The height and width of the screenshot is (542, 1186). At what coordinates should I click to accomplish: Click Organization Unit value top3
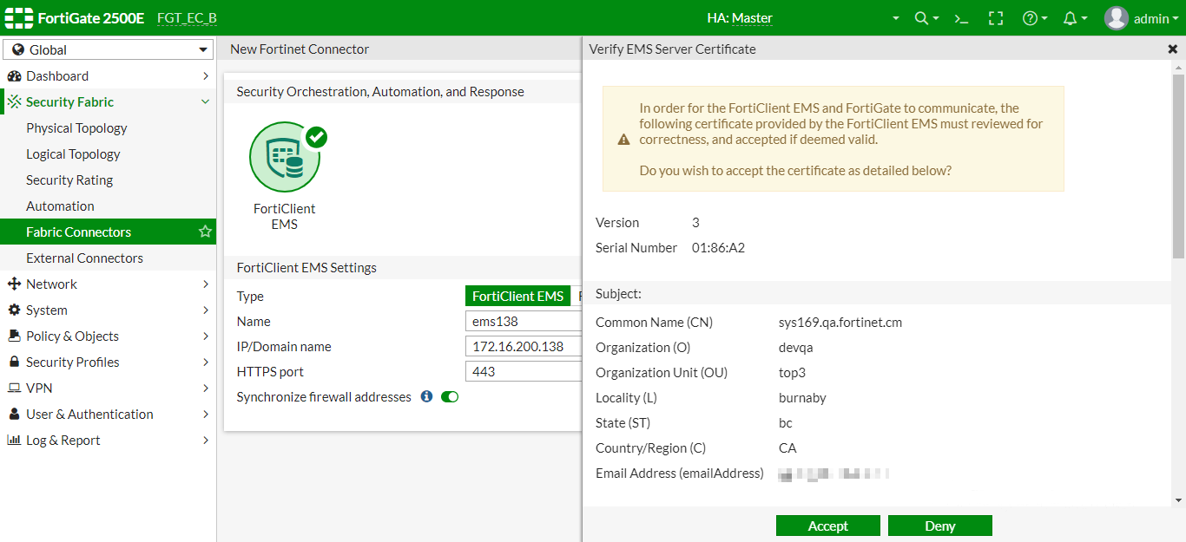click(x=792, y=373)
